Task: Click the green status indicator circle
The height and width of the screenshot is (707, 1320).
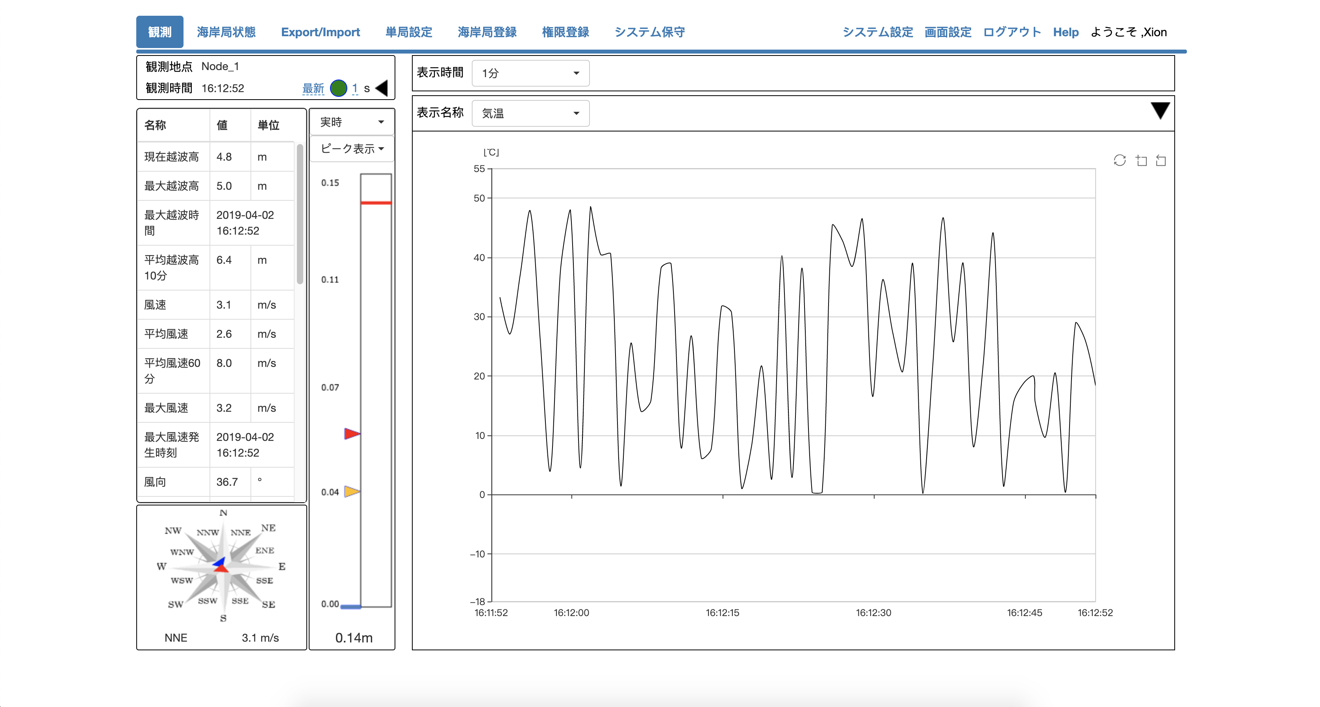Action: (x=338, y=88)
